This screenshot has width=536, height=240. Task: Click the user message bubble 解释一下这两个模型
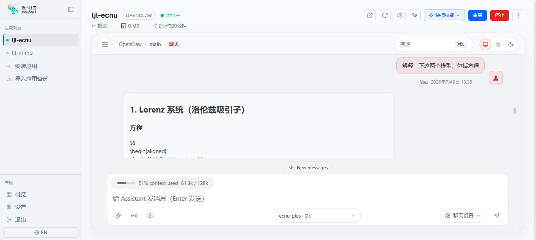[440, 66]
